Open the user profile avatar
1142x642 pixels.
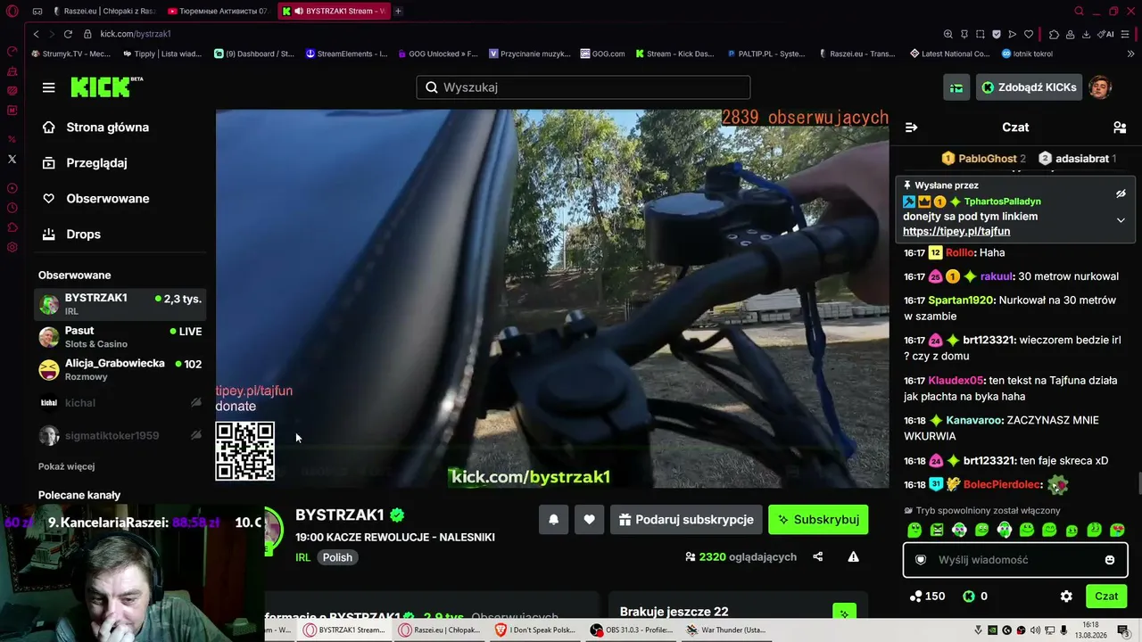1100,87
